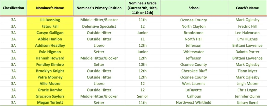267x106 pixels.
Task: Click the Megan Torbett name cell
Action: coord(50,103)
